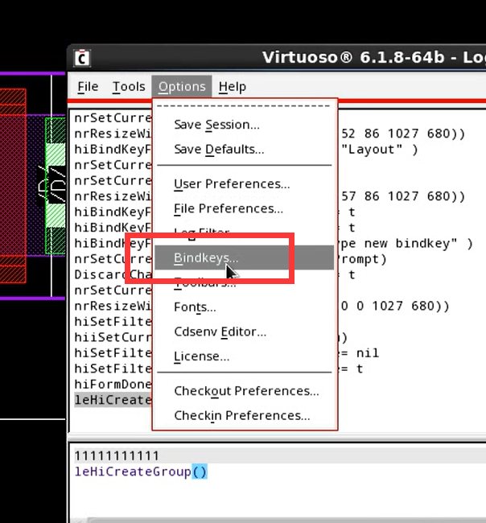The image size is (486, 523).
Task: Click the DiscardCha log line
Action: tap(113, 274)
